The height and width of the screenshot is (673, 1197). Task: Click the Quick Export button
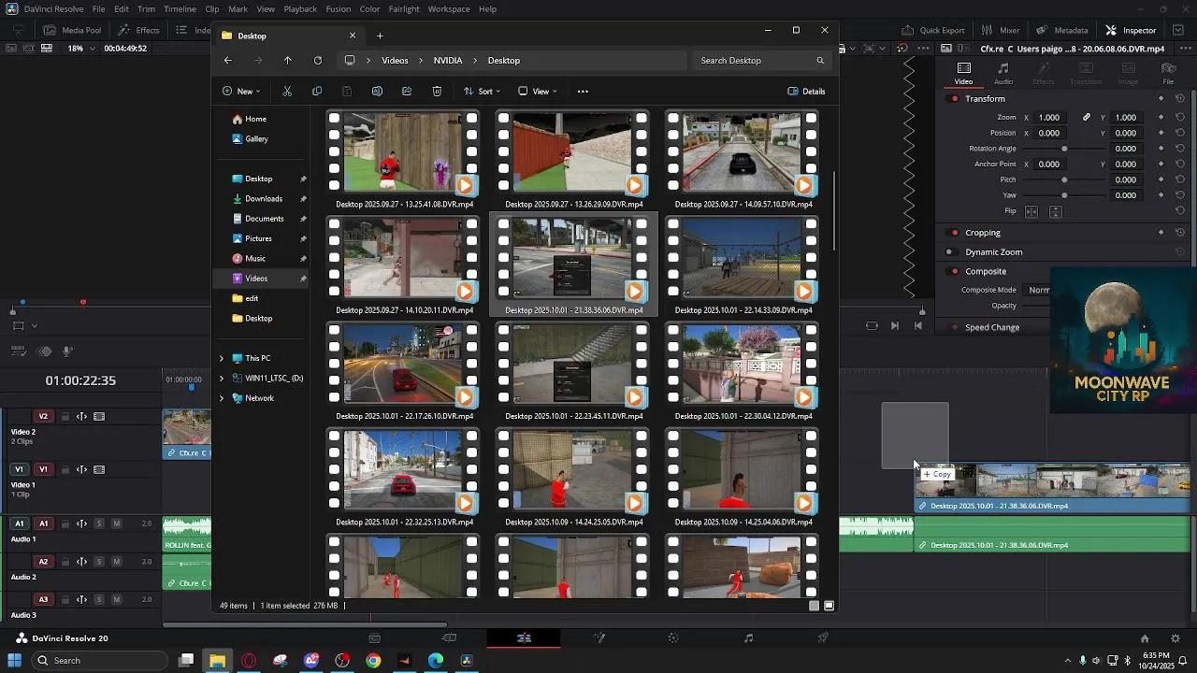click(933, 30)
